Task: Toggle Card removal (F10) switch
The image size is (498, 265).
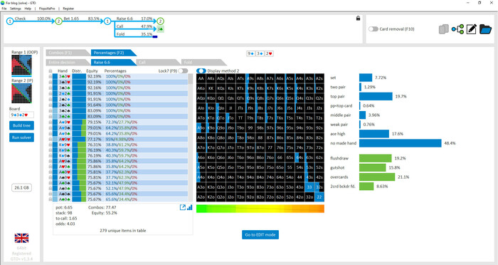Action: tap(373, 29)
